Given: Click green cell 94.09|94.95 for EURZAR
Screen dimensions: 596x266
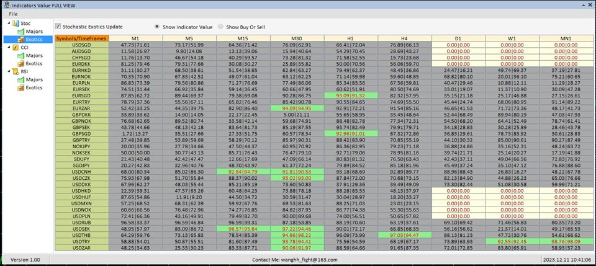Looking at the screenshot, I should pyautogui.click(x=297, y=108).
